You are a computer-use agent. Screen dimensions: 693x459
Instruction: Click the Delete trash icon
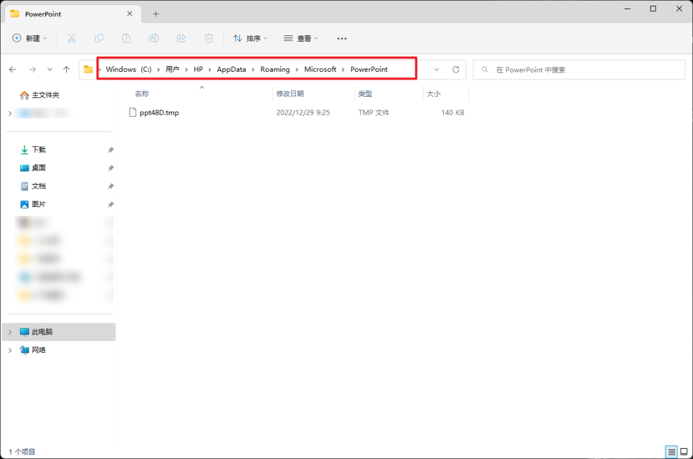pyautogui.click(x=209, y=38)
